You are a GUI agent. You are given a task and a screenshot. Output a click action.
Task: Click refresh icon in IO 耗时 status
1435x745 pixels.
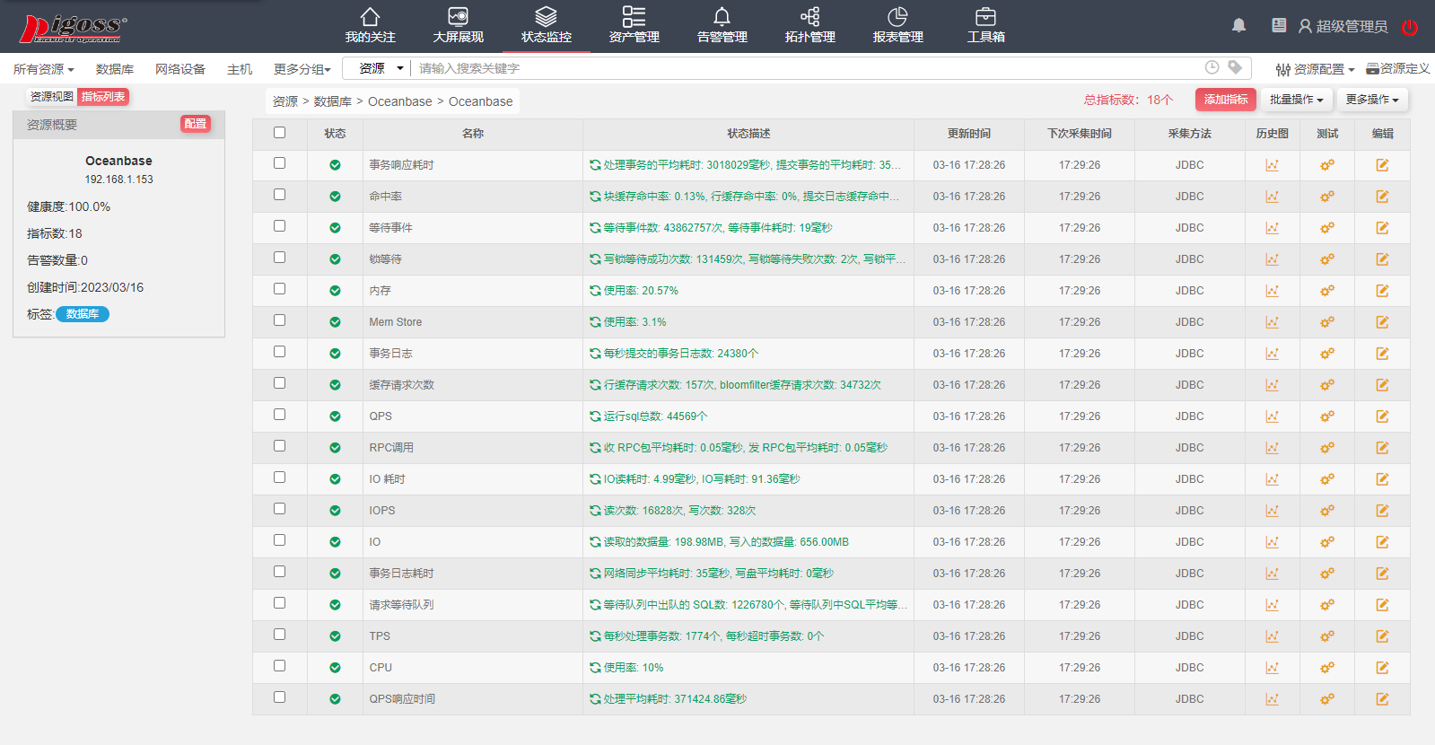(x=595, y=479)
